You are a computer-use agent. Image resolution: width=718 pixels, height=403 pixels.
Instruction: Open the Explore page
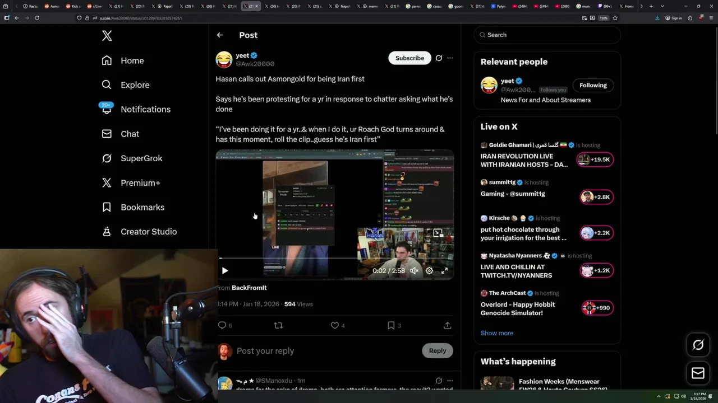(x=126, y=85)
